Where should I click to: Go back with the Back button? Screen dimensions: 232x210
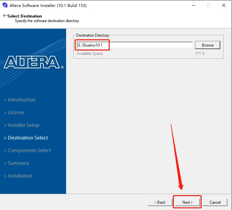tap(160, 202)
